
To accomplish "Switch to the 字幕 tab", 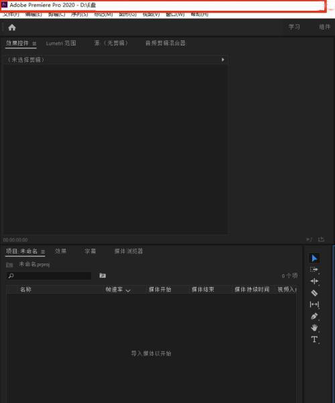I will pyautogui.click(x=90, y=251).
